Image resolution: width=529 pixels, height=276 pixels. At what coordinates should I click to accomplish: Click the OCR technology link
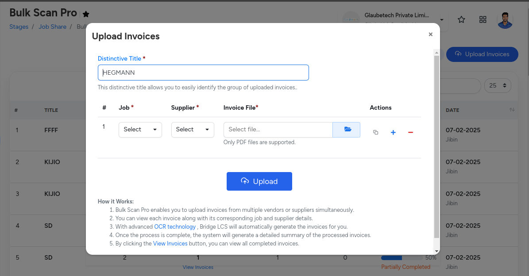[x=175, y=227]
